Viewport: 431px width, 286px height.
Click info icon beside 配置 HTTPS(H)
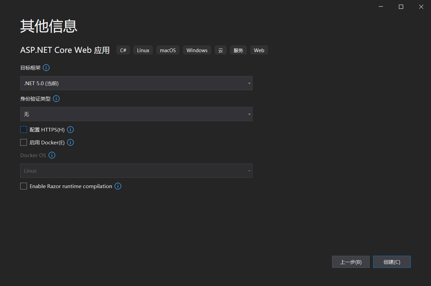(70, 130)
